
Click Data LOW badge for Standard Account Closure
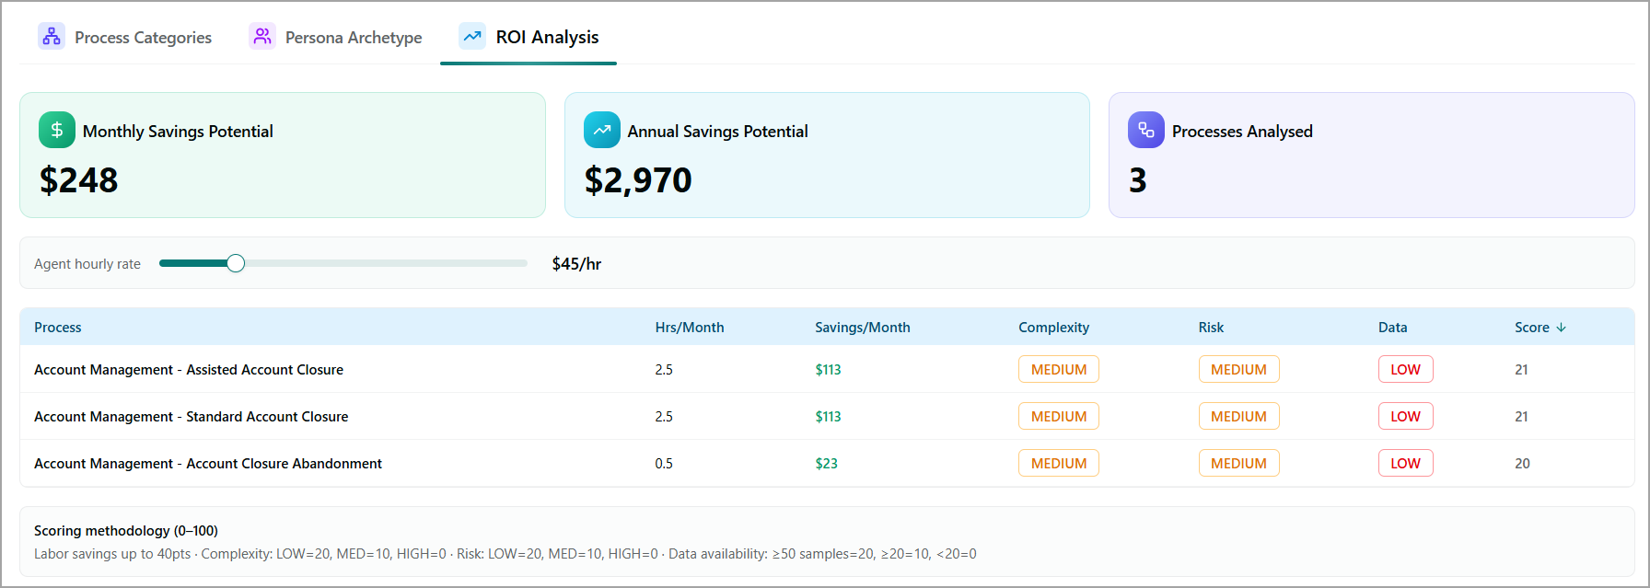coord(1405,416)
